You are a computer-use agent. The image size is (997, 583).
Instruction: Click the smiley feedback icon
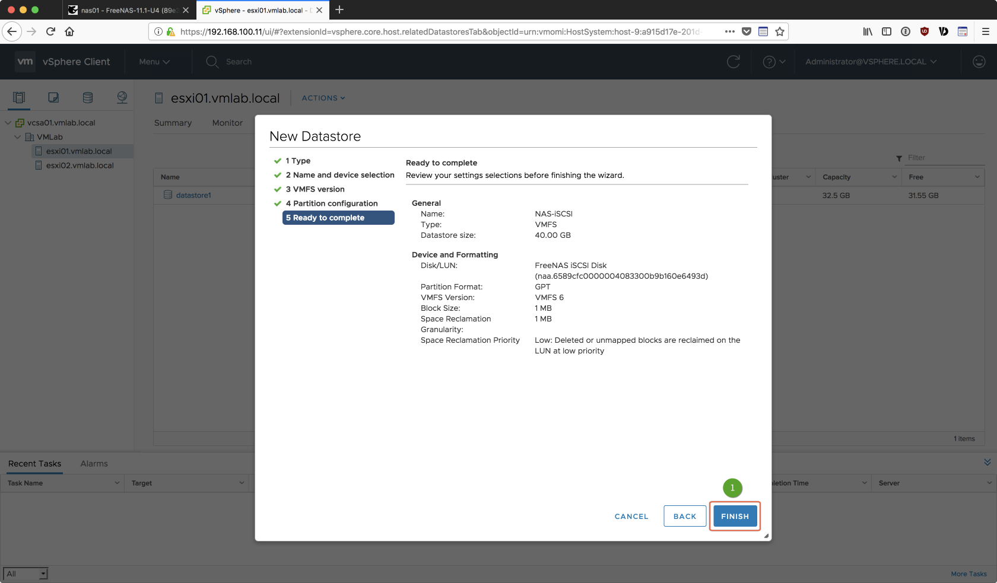(x=979, y=62)
